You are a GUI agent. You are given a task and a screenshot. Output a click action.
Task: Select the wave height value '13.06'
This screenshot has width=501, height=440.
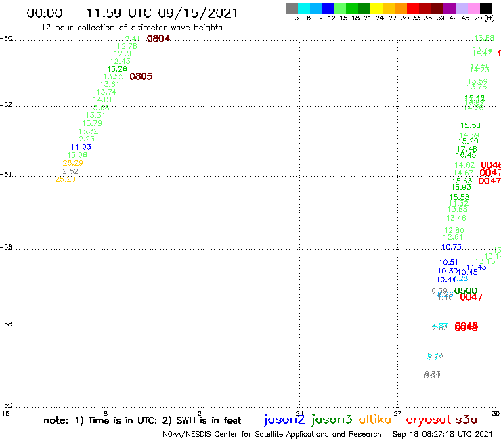(77, 155)
